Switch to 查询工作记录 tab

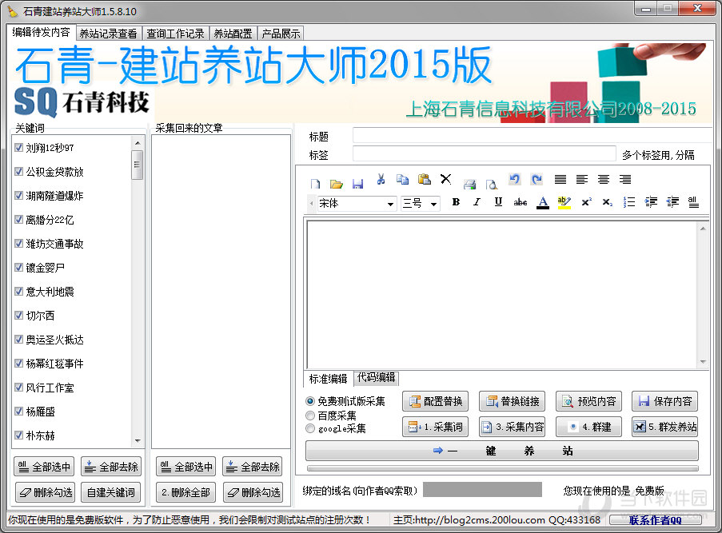tap(175, 34)
